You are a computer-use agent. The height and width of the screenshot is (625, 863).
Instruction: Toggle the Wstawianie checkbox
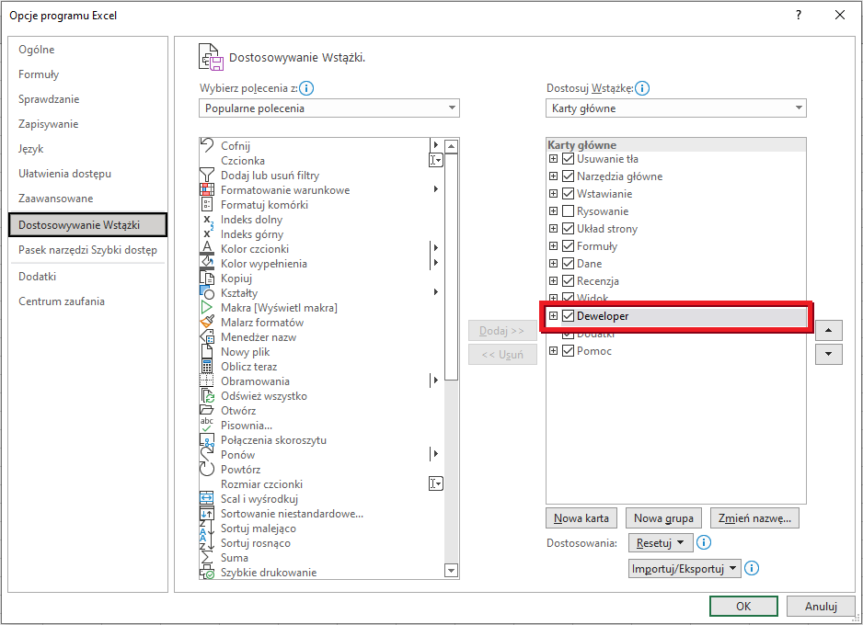(x=568, y=194)
